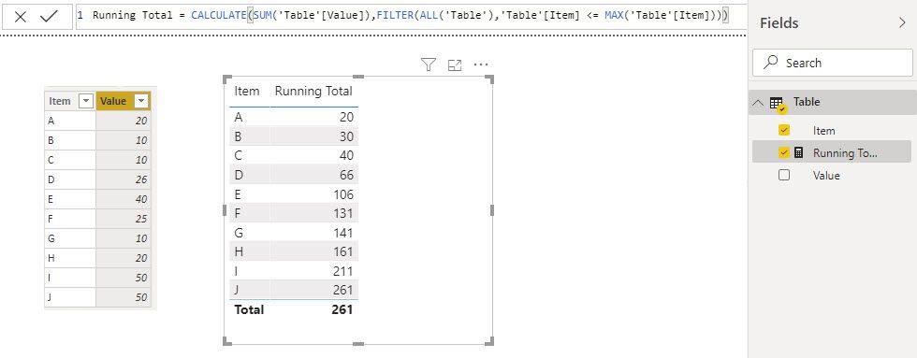Uncheck the Running Total field checkbox
This screenshot has height=358, width=917.
point(784,152)
